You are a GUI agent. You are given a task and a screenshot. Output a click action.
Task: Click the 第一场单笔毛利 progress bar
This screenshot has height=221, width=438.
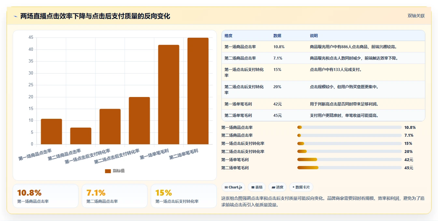(x=349, y=159)
